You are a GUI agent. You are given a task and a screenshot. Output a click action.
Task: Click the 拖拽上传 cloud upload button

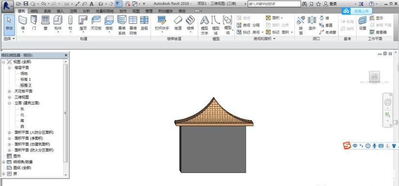pyautogui.click(x=357, y=11)
